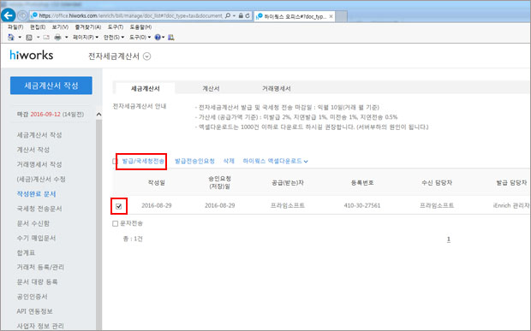The width and height of the screenshot is (531, 331).
Task: Open the 하이웍스 엑셀다운로드 dropdown
Action: [x=275, y=161]
